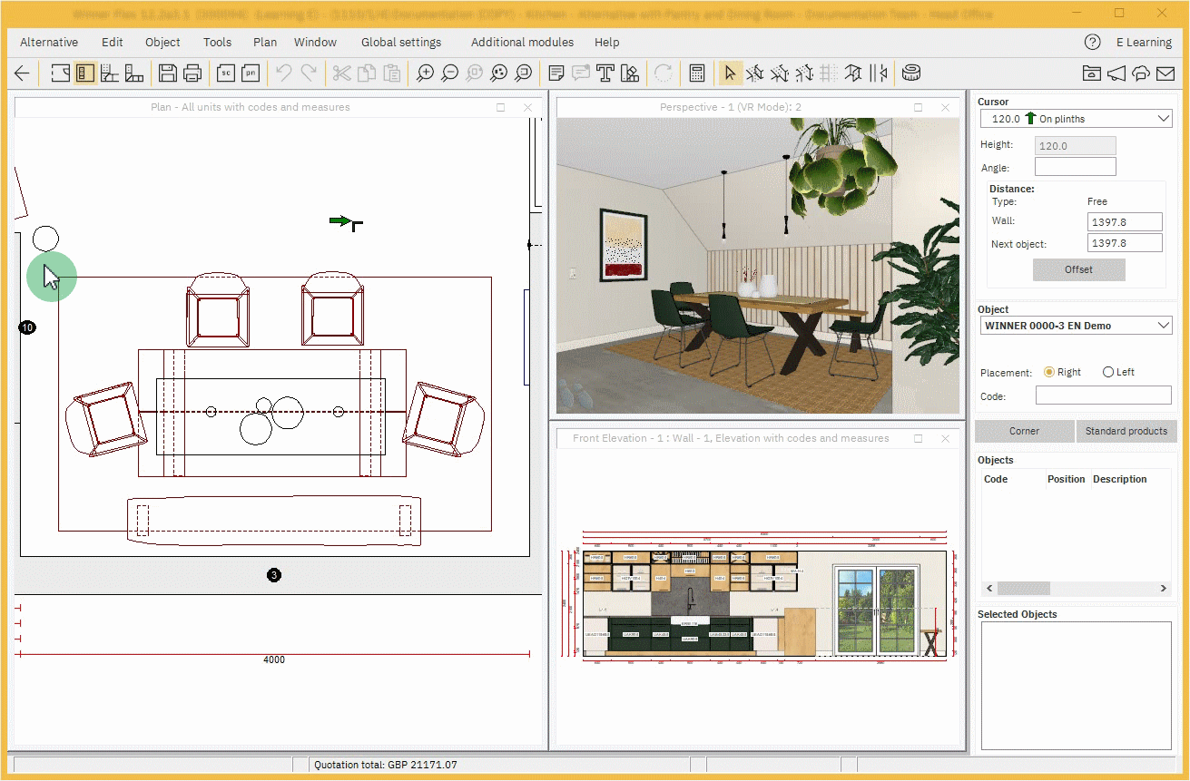Click the back arrow toolbar icon
The image size is (1190, 781).
pyautogui.click(x=23, y=73)
